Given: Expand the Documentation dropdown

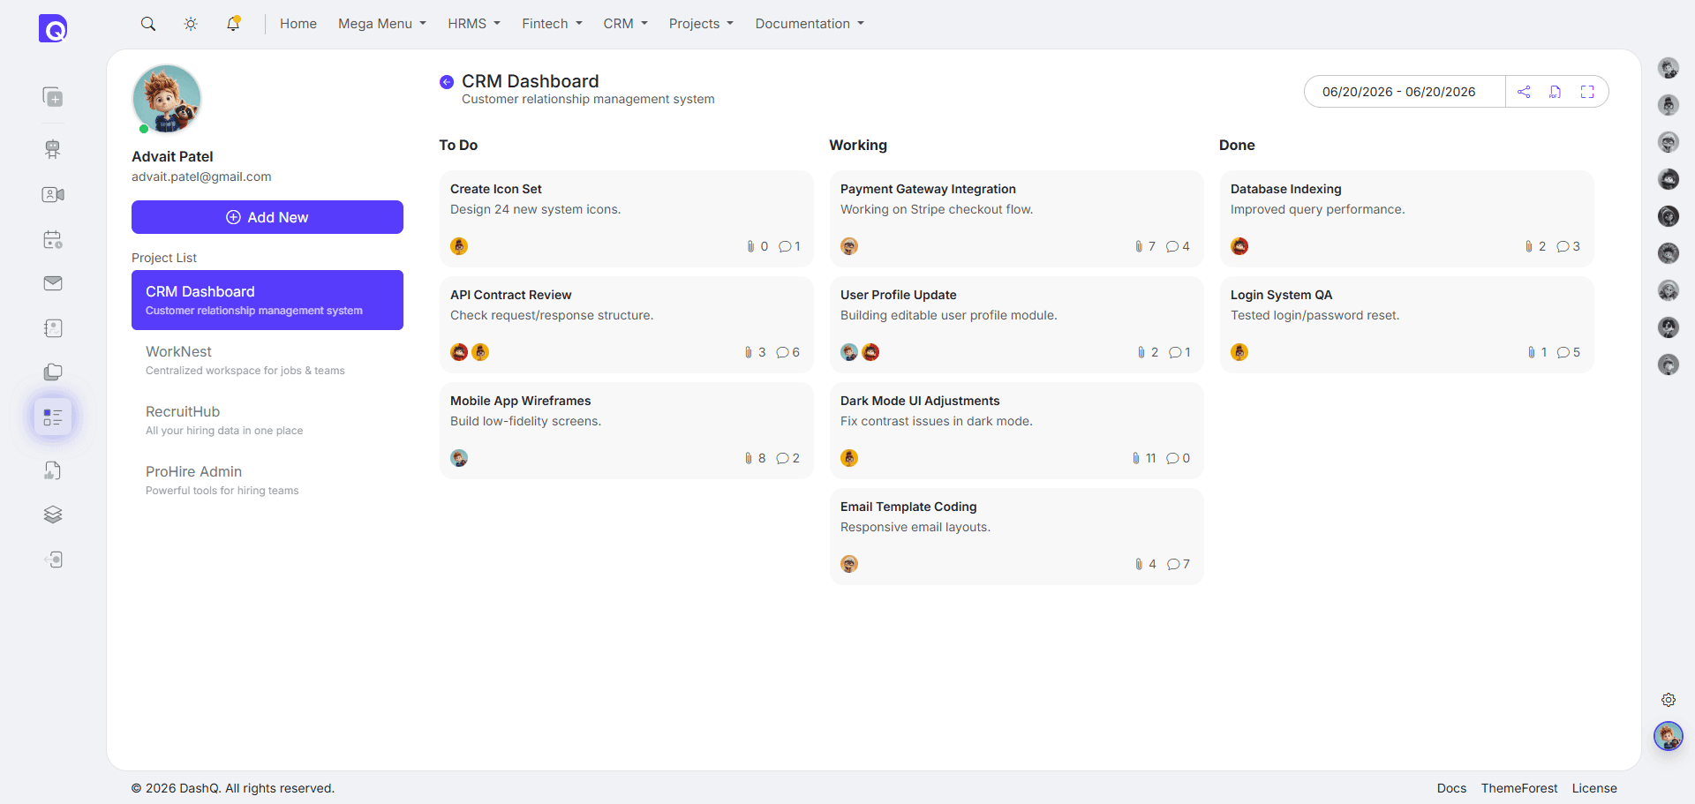Looking at the screenshot, I should [810, 24].
